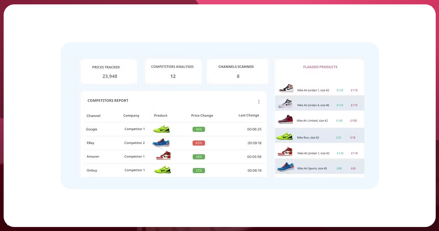Open the Prices Tracked card
The image size is (439, 231).
(x=109, y=72)
